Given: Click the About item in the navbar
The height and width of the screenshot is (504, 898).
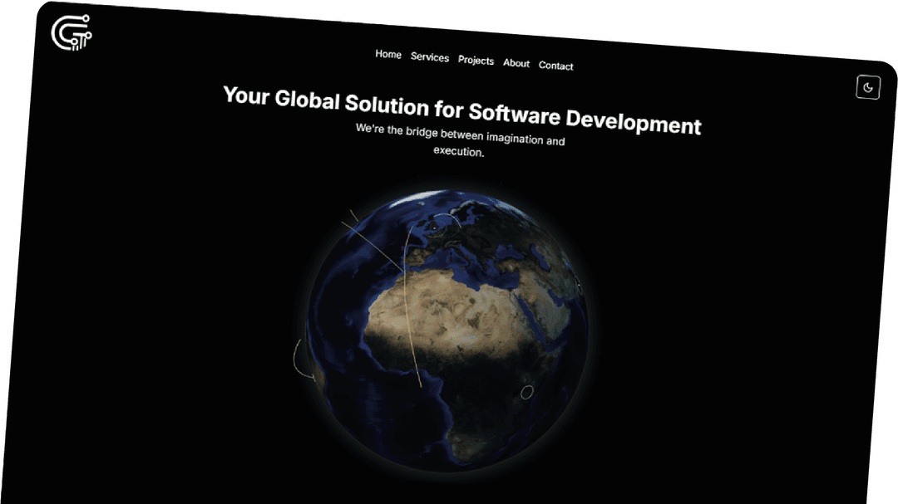Looking at the screenshot, I should 516,64.
